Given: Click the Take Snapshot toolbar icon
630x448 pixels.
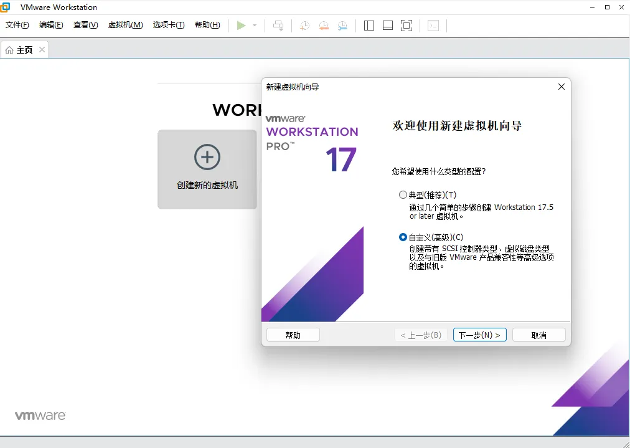Looking at the screenshot, I should 304,26.
